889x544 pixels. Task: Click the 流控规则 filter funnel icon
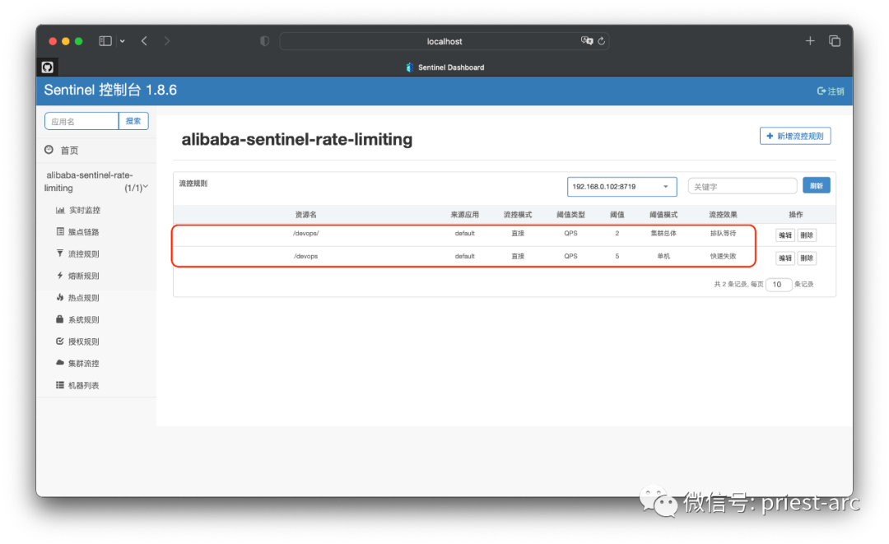[x=60, y=253]
